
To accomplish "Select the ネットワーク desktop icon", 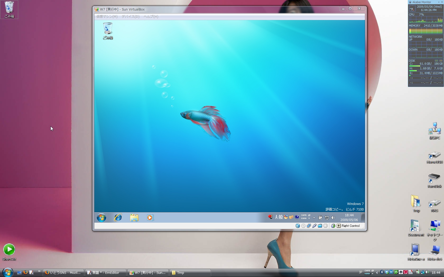I will 435,231.
